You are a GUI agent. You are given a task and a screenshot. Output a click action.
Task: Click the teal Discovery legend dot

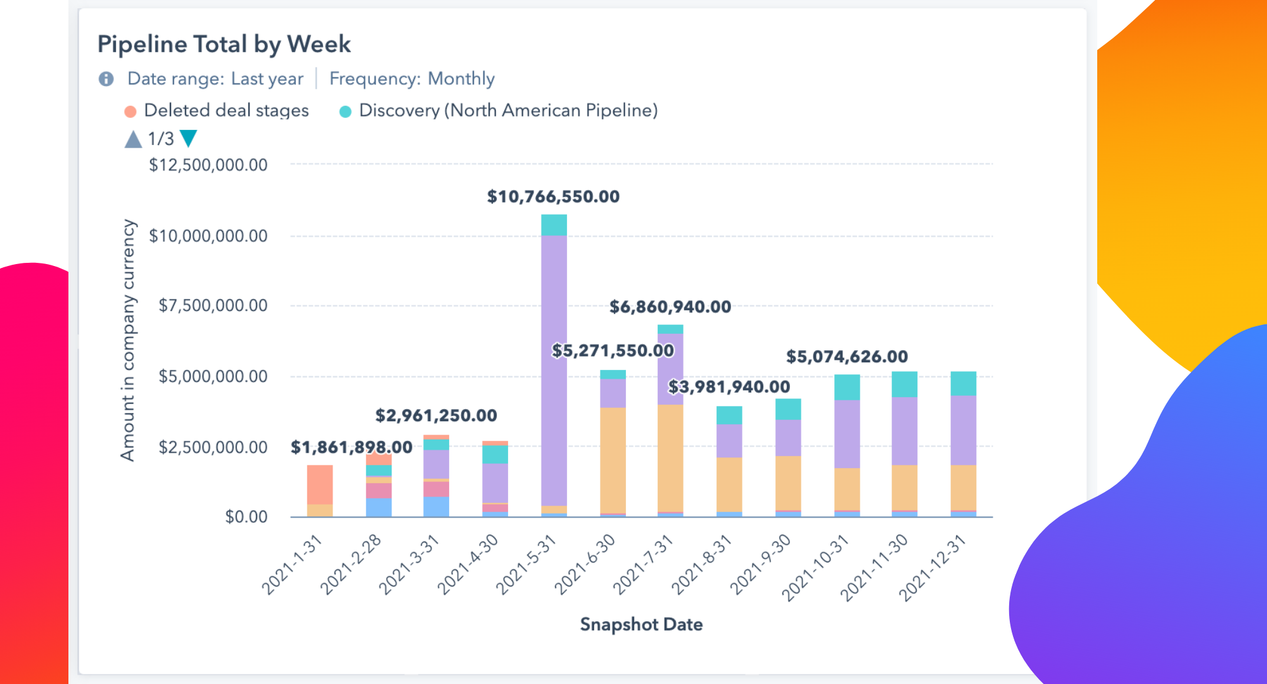pyautogui.click(x=345, y=112)
